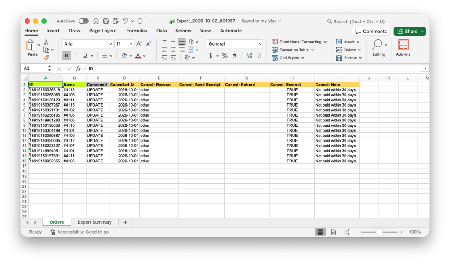Click the Comma Style icon
The height and width of the screenshot is (264, 450).
pos(235,56)
